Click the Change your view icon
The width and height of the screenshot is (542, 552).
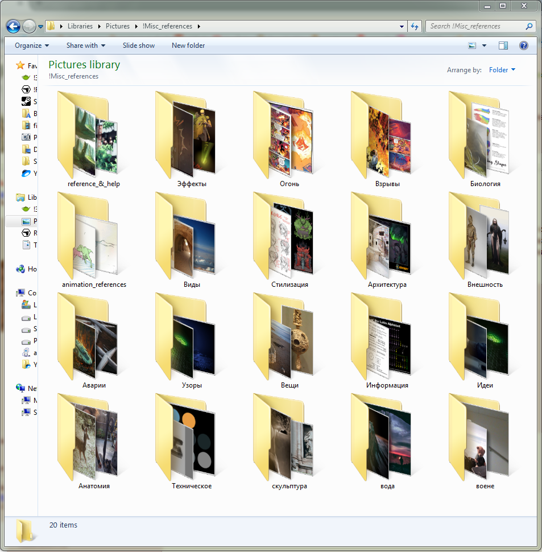[472, 46]
